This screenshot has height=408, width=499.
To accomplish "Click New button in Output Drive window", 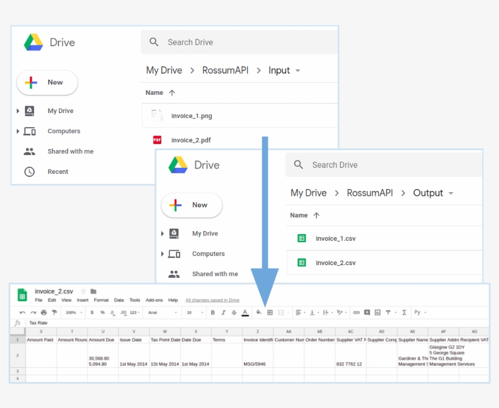I will coord(192,205).
